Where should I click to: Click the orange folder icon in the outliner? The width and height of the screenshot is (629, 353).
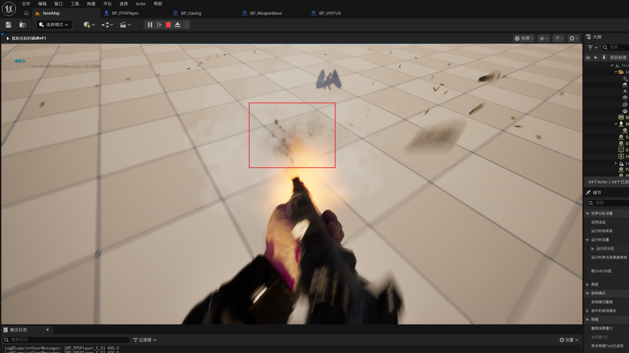[x=621, y=72]
